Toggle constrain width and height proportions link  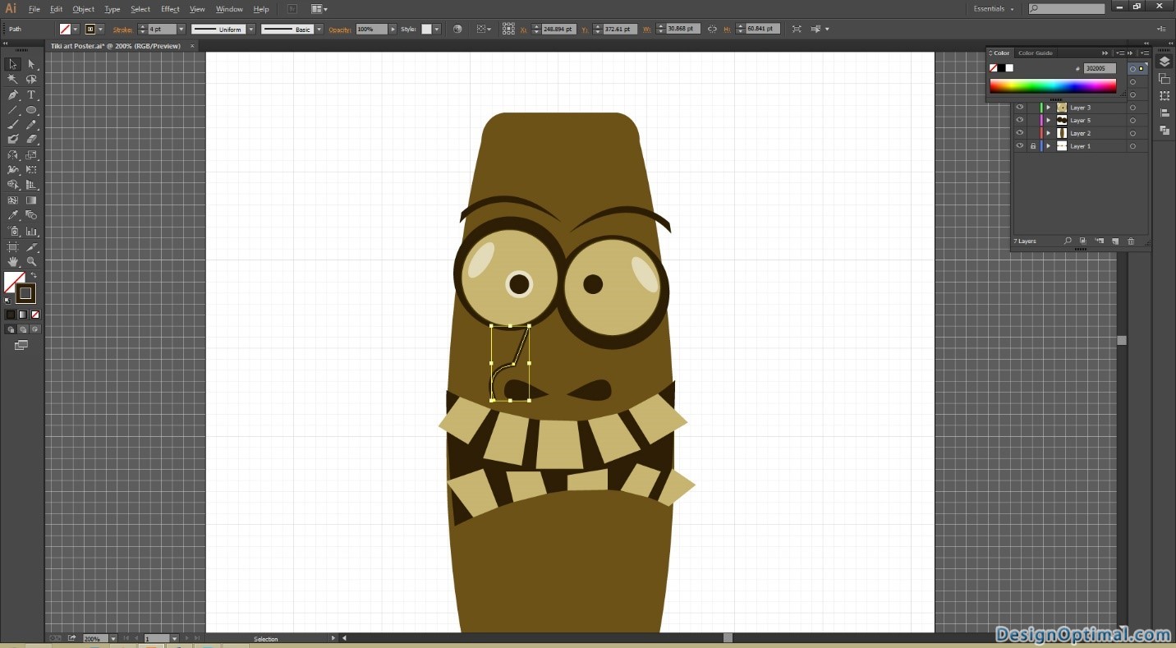tap(712, 29)
